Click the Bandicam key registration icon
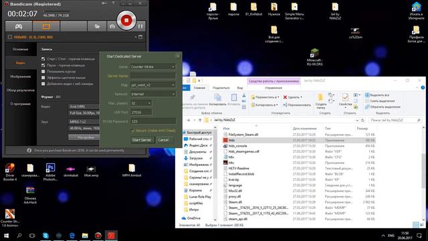 104,3
